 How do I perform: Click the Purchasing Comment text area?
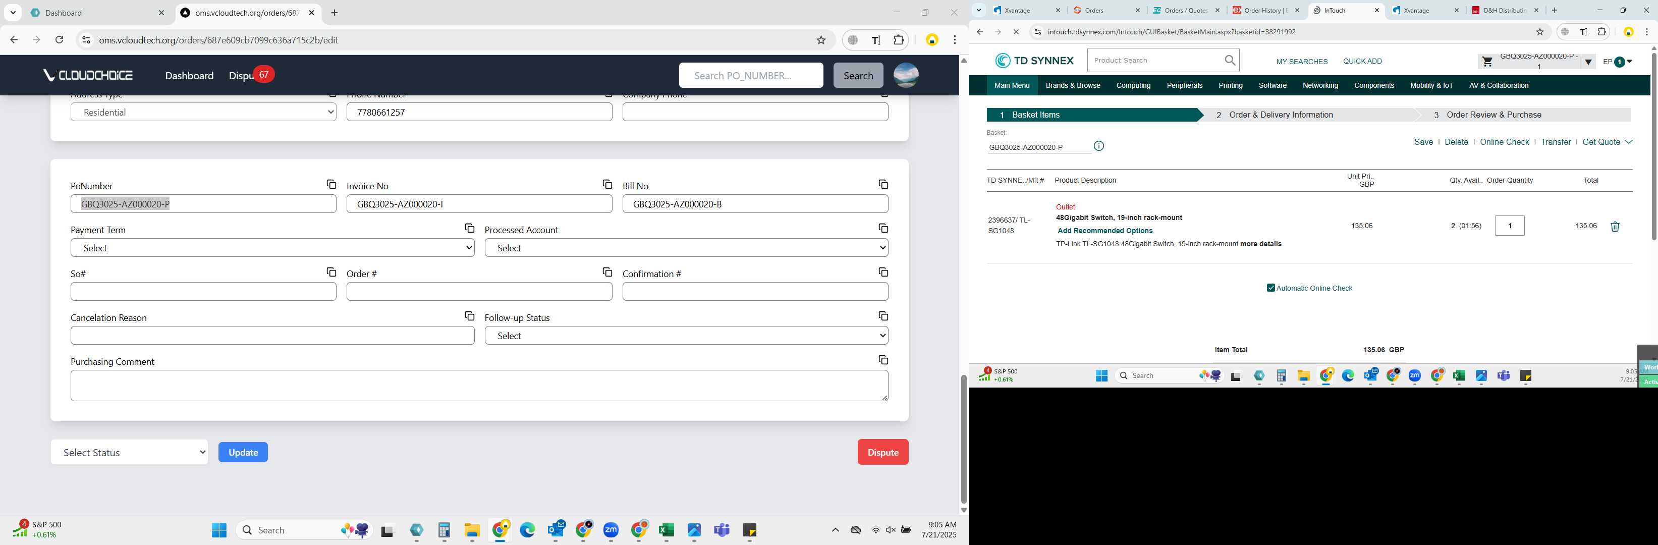[x=479, y=386]
